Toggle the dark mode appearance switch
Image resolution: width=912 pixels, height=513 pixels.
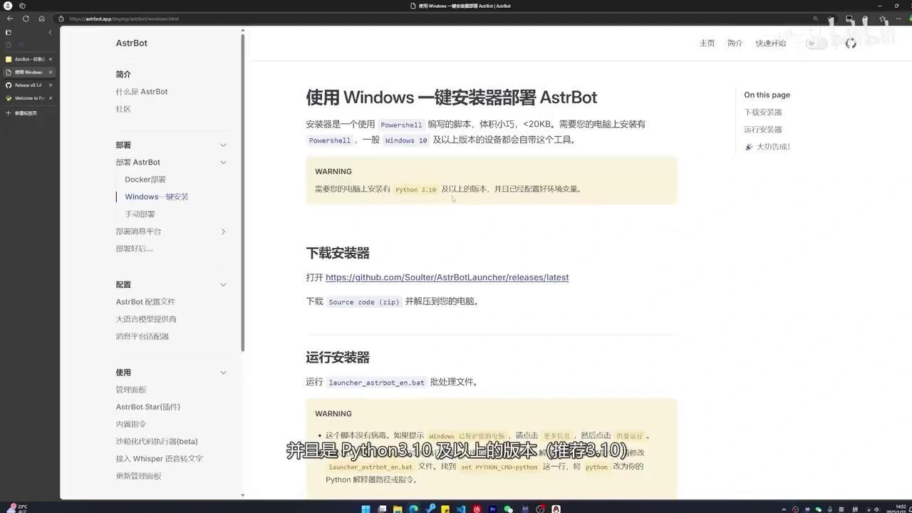point(817,43)
